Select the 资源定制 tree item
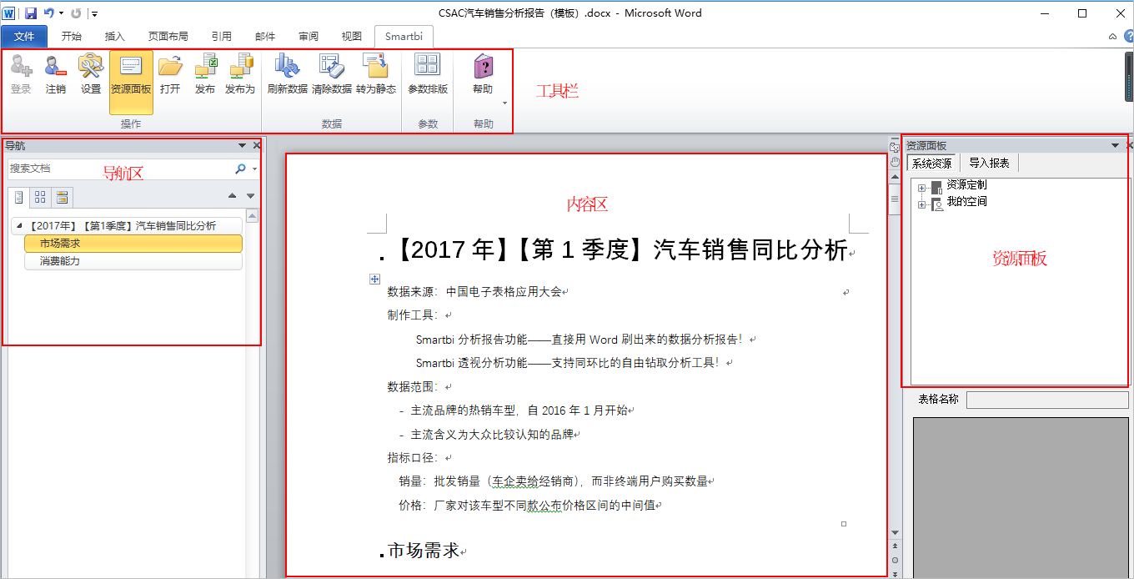1134x579 pixels. pyautogui.click(x=966, y=185)
